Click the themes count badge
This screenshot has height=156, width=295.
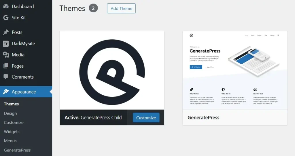point(93,8)
